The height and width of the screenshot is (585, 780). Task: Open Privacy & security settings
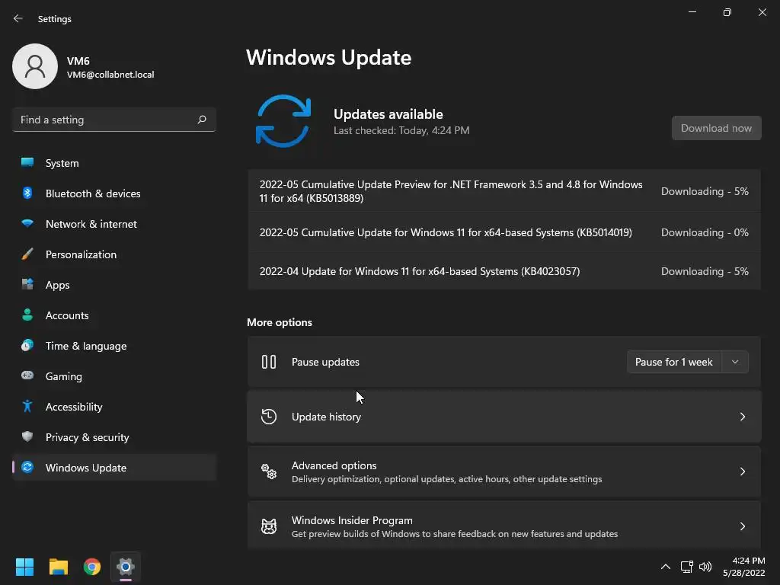(114, 436)
